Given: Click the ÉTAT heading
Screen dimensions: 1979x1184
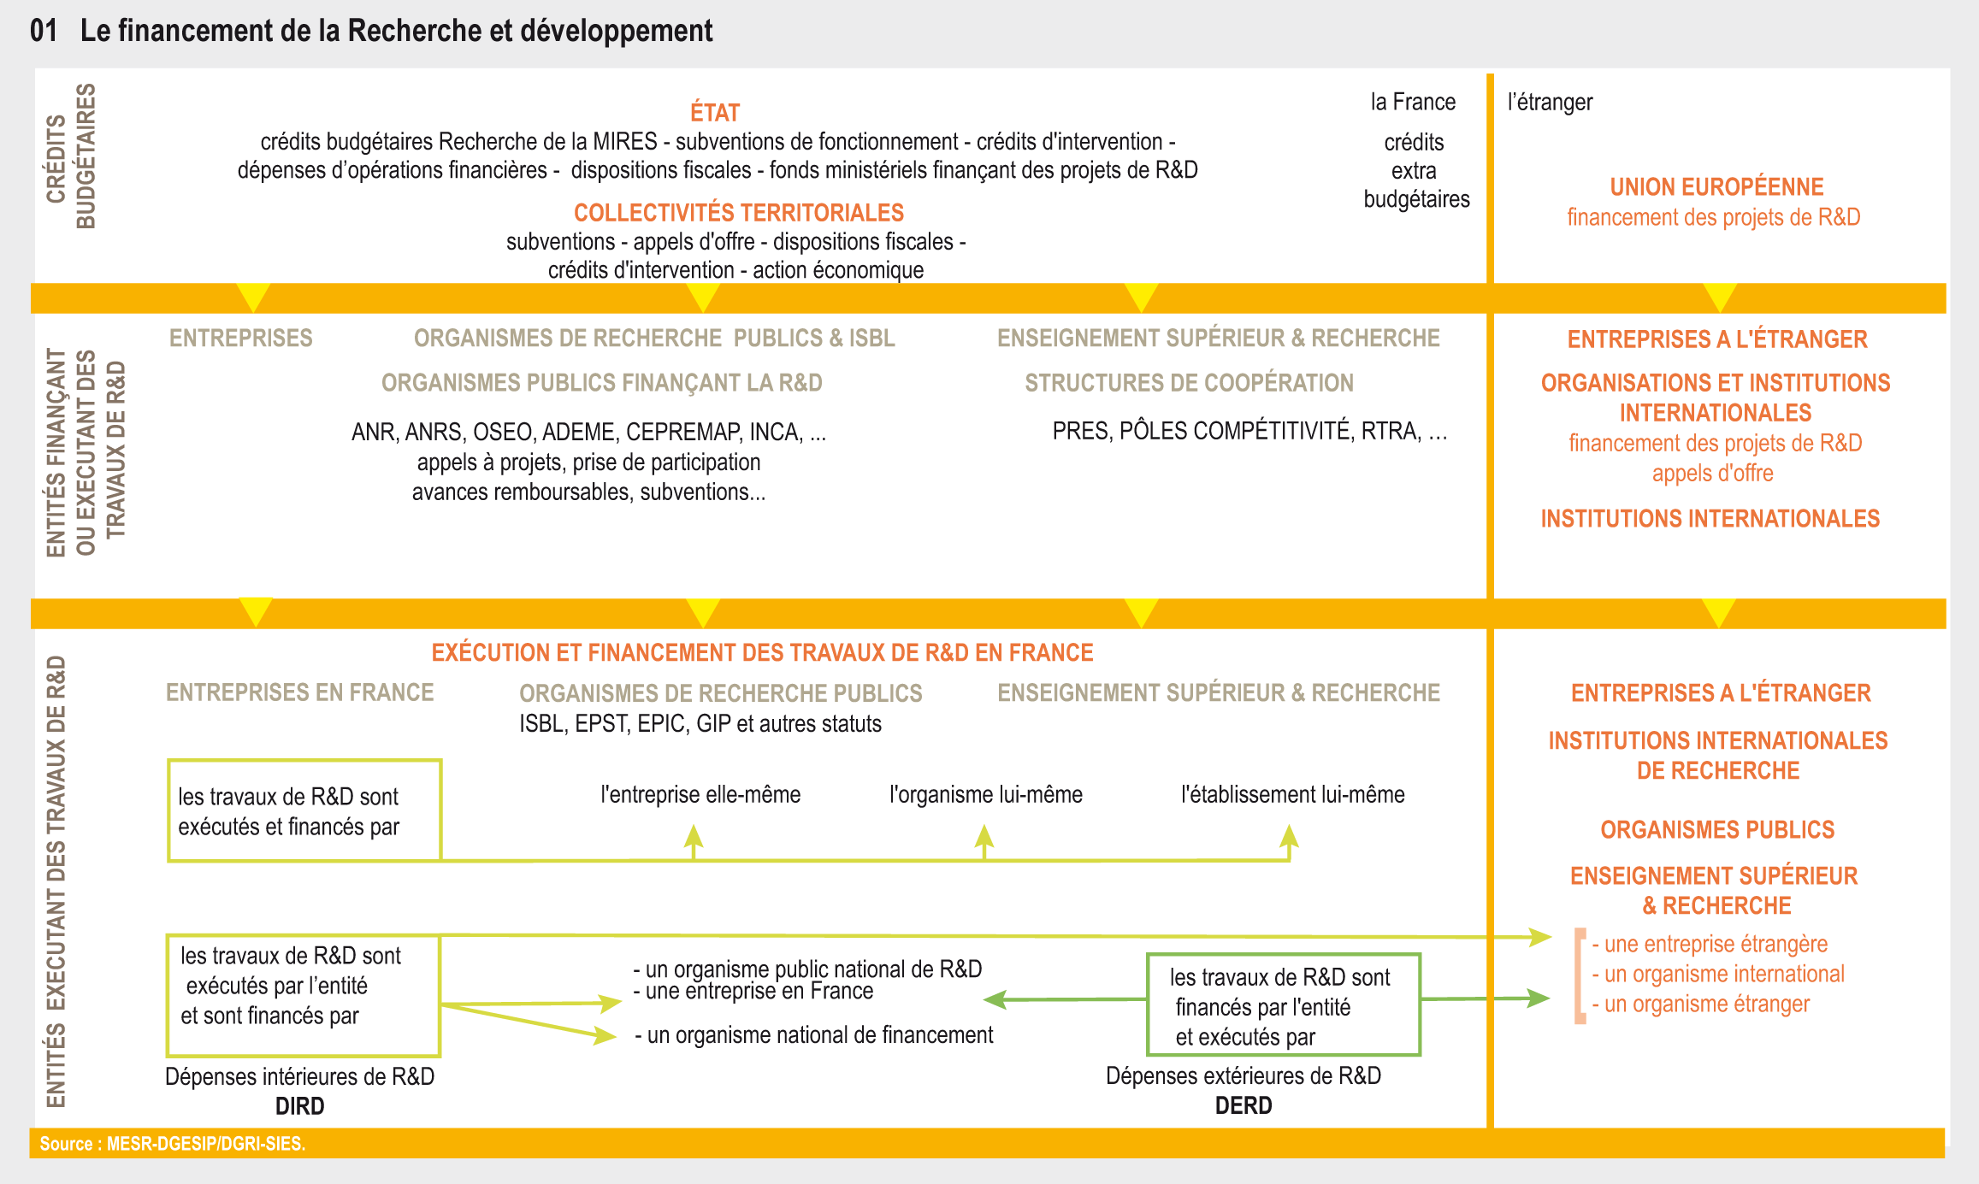Looking at the screenshot, I should pyautogui.click(x=715, y=113).
